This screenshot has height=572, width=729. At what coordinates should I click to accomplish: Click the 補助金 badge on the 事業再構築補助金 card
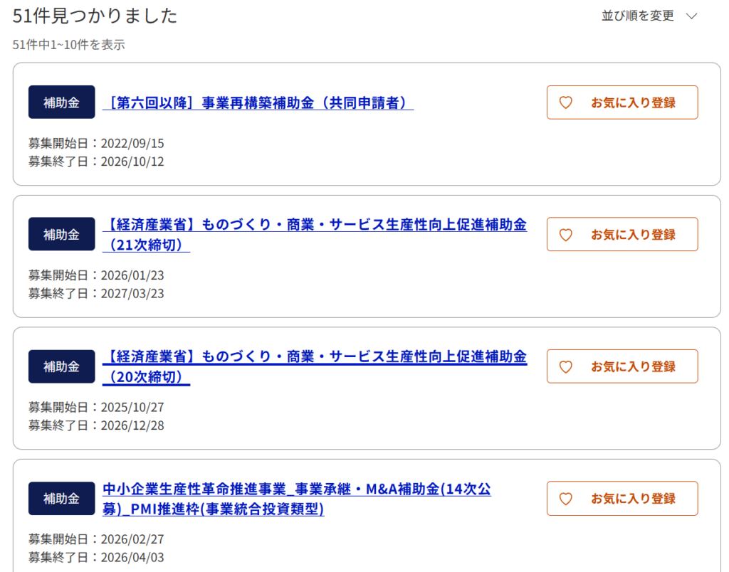(x=61, y=102)
